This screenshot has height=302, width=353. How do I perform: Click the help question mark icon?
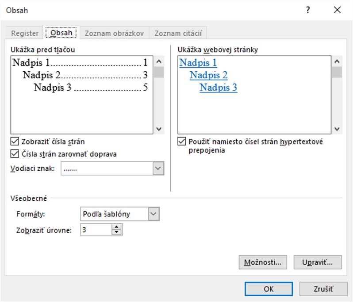tap(308, 10)
